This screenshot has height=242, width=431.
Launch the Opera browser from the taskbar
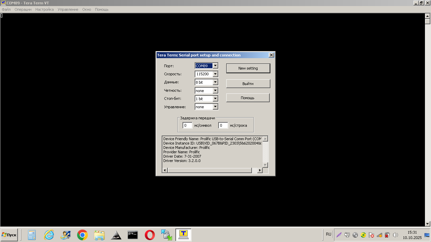150,235
